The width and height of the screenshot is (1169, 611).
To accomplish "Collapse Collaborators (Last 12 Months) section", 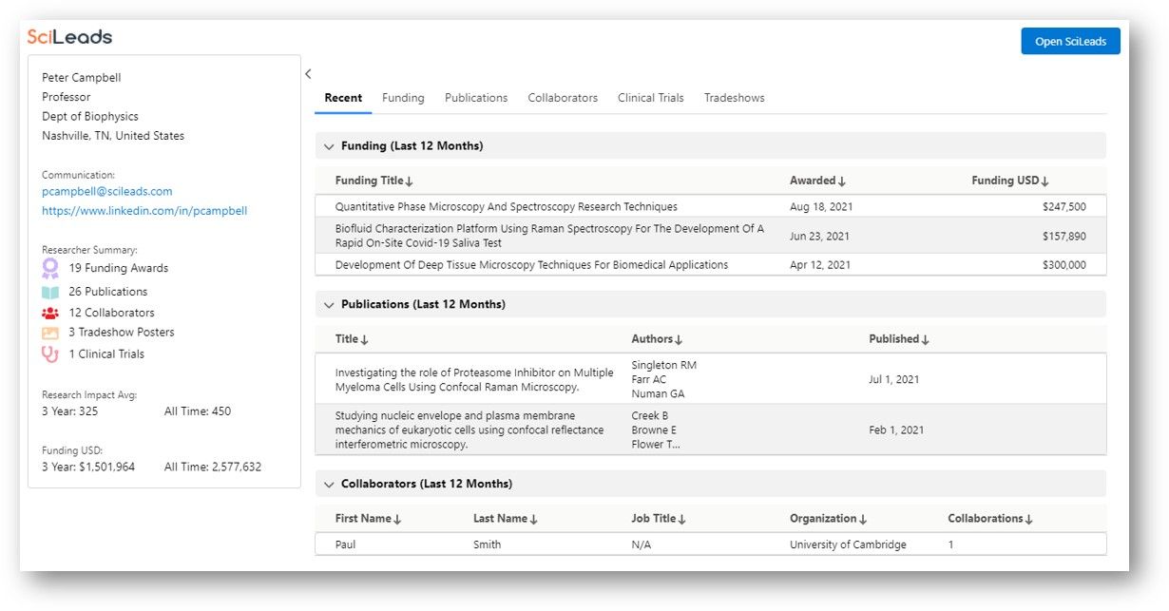I will coord(329,485).
